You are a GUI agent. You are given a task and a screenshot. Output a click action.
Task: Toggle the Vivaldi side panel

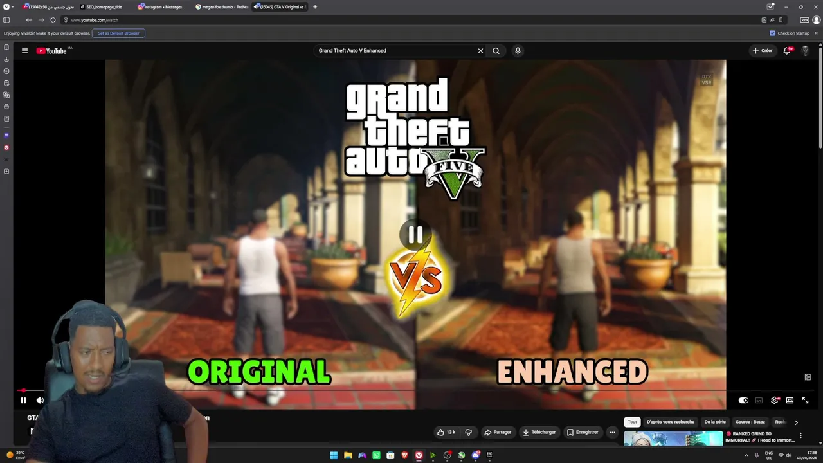point(6,20)
